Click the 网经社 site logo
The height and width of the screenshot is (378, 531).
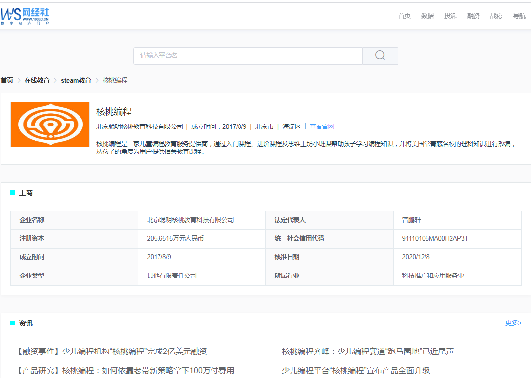(x=25, y=16)
